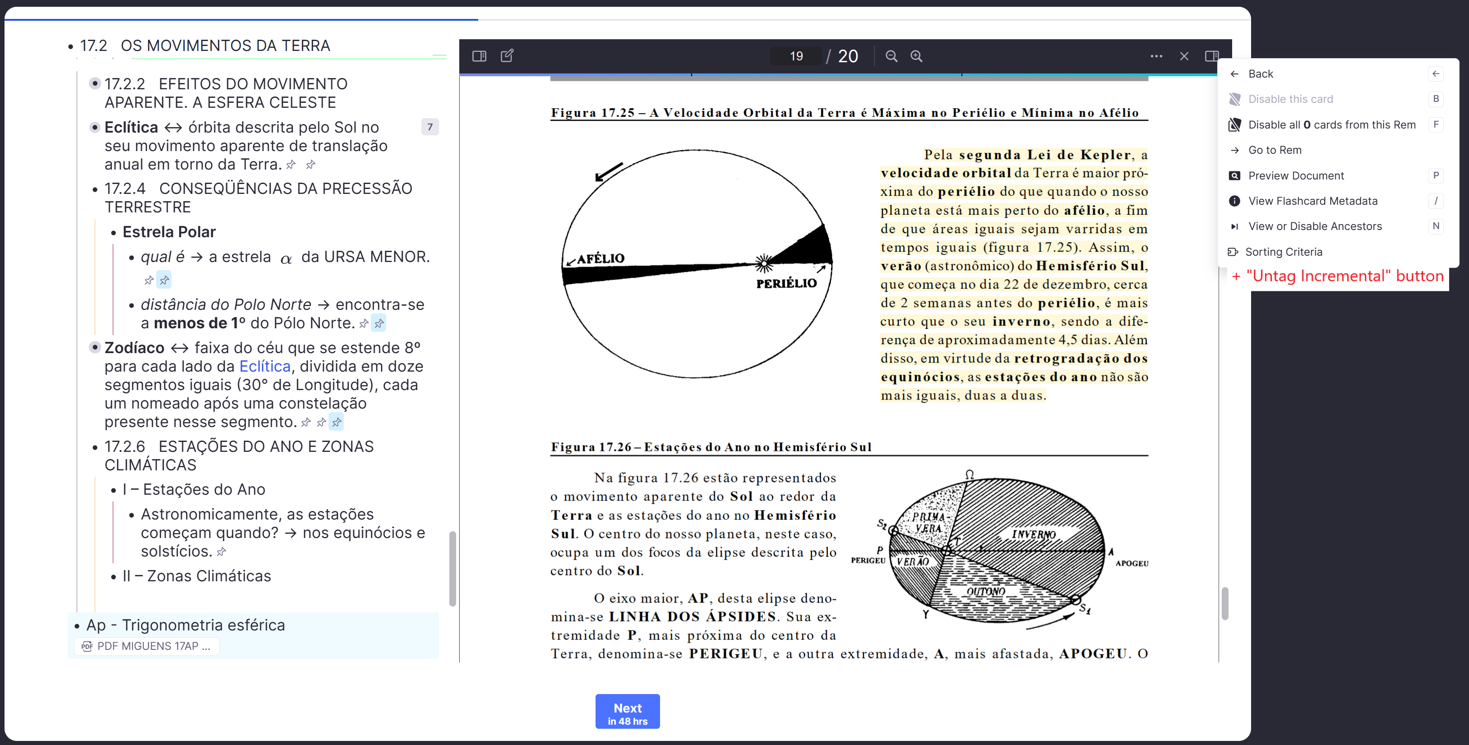Follow the blue Eclítica link
The image size is (1469, 745).
coord(264,366)
